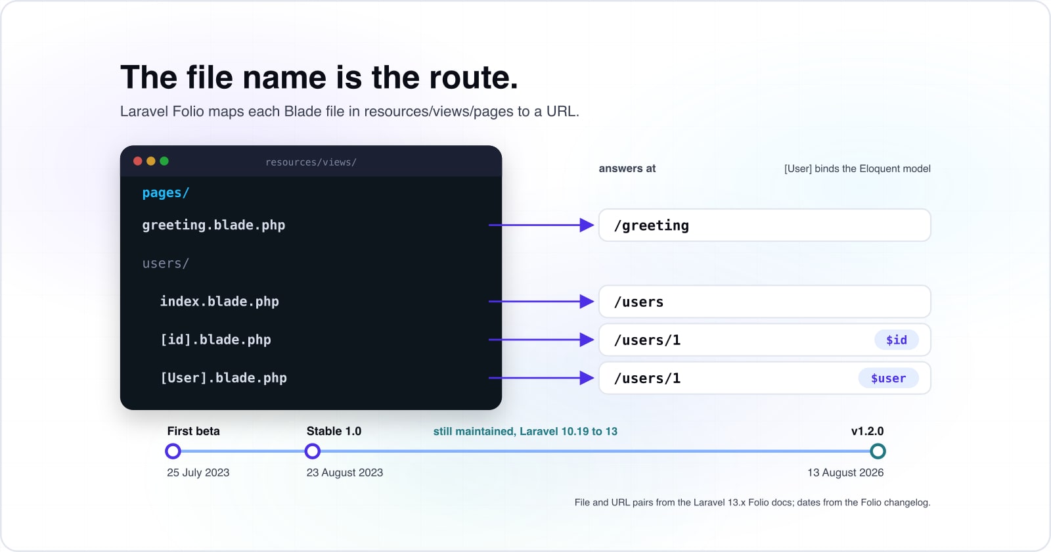
Task: Select the users/ folder
Action: (166, 264)
